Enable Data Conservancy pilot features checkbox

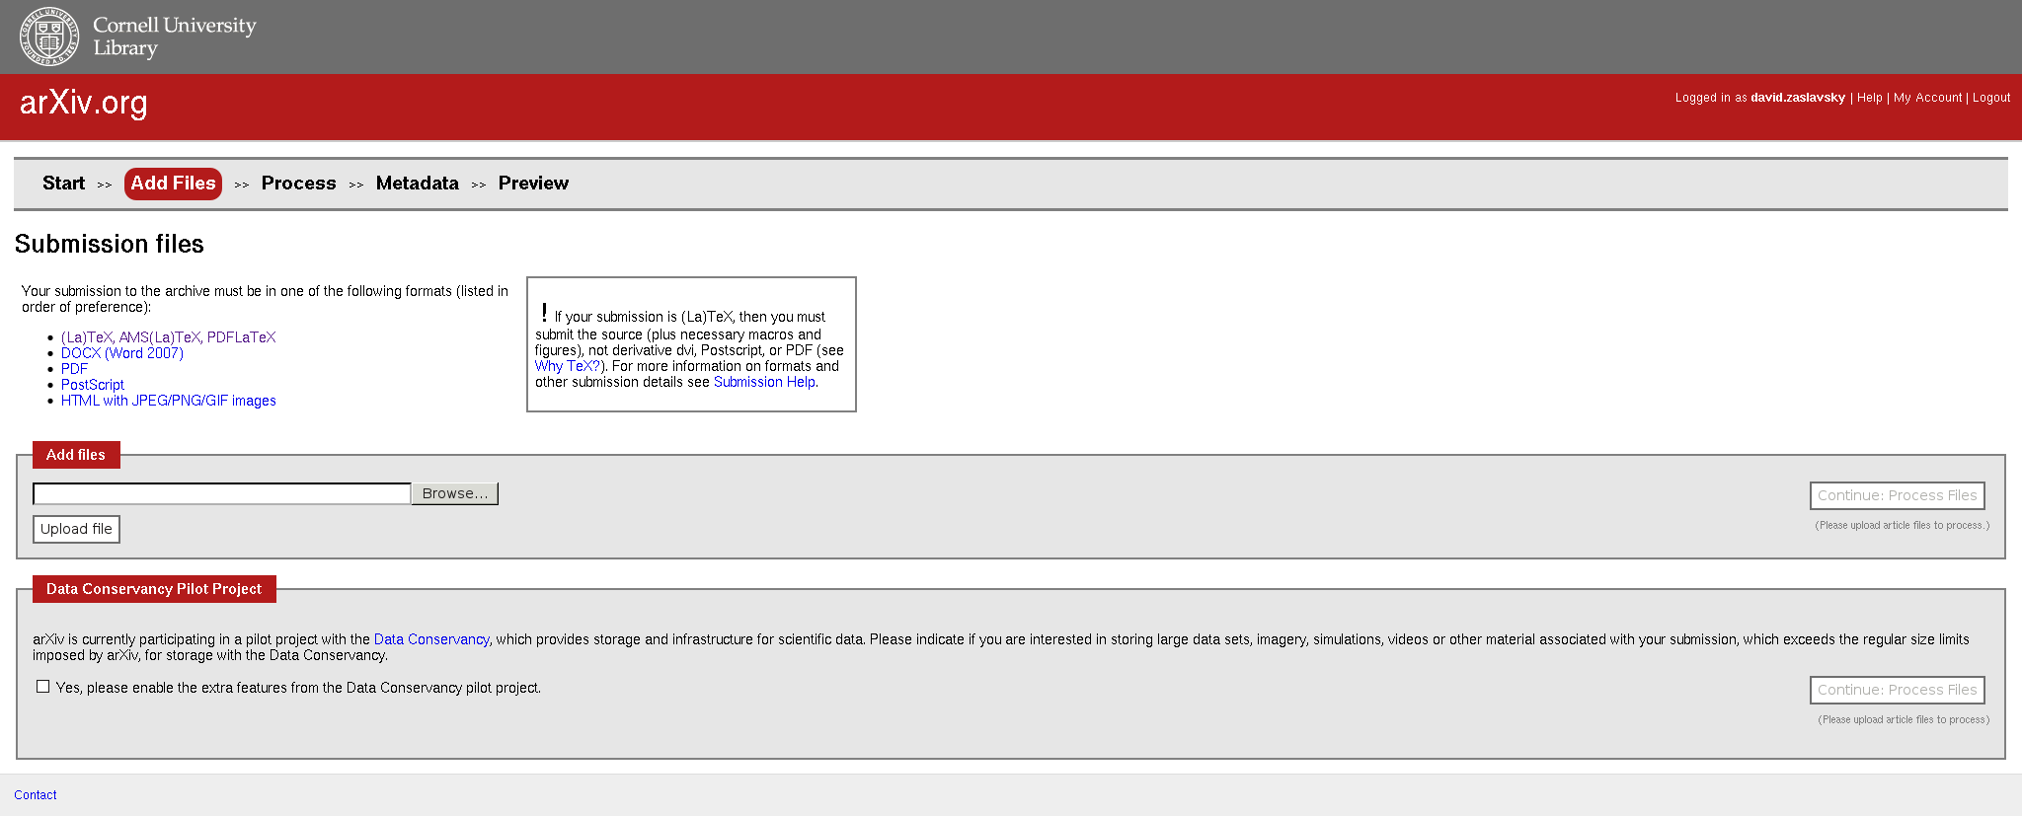point(42,687)
